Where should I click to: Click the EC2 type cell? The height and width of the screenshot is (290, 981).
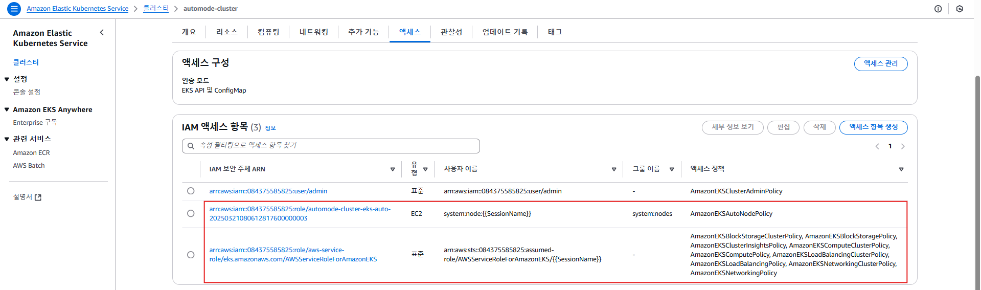tap(417, 214)
